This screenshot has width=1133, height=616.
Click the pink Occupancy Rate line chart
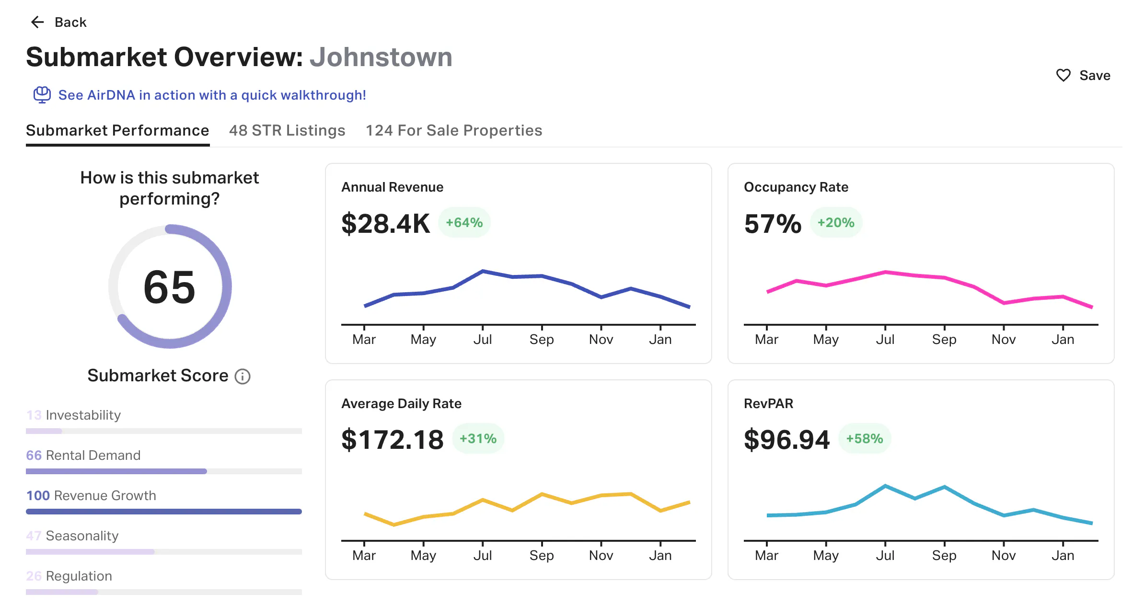pyautogui.click(x=930, y=289)
